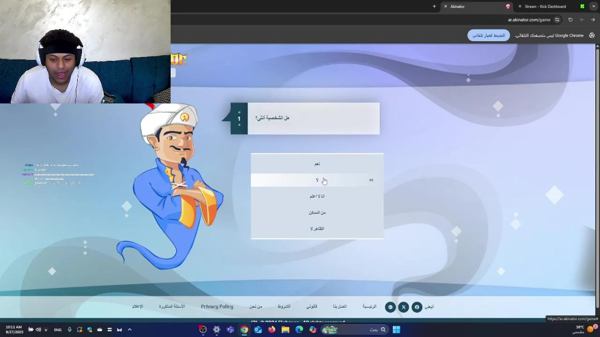Choose the انا لا اعلم answer

click(x=317, y=196)
